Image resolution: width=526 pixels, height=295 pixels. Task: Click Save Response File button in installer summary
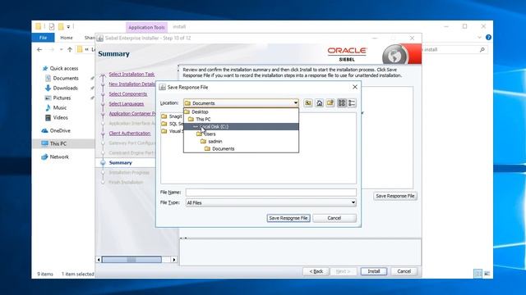point(395,196)
